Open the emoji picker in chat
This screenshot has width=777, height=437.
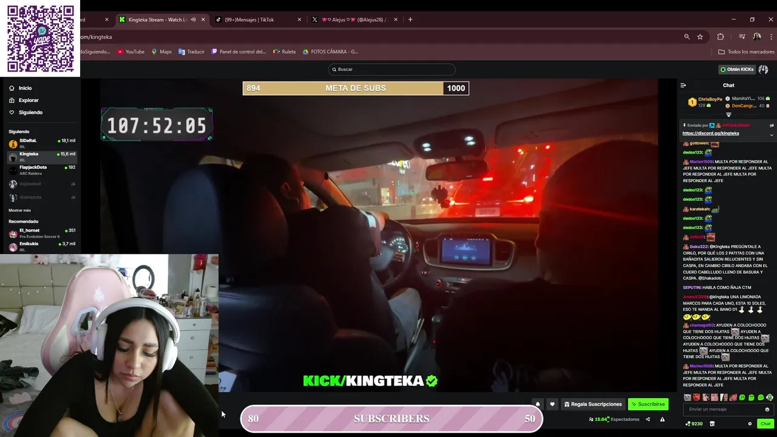pyautogui.click(x=767, y=410)
